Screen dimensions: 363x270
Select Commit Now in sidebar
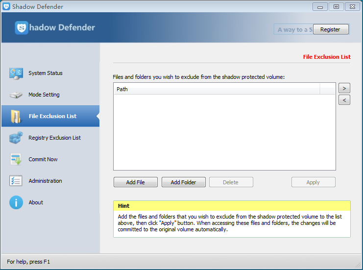(43, 159)
